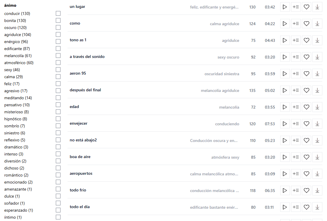
Task: Play 'no está abajo2' track
Action: tap(285, 141)
